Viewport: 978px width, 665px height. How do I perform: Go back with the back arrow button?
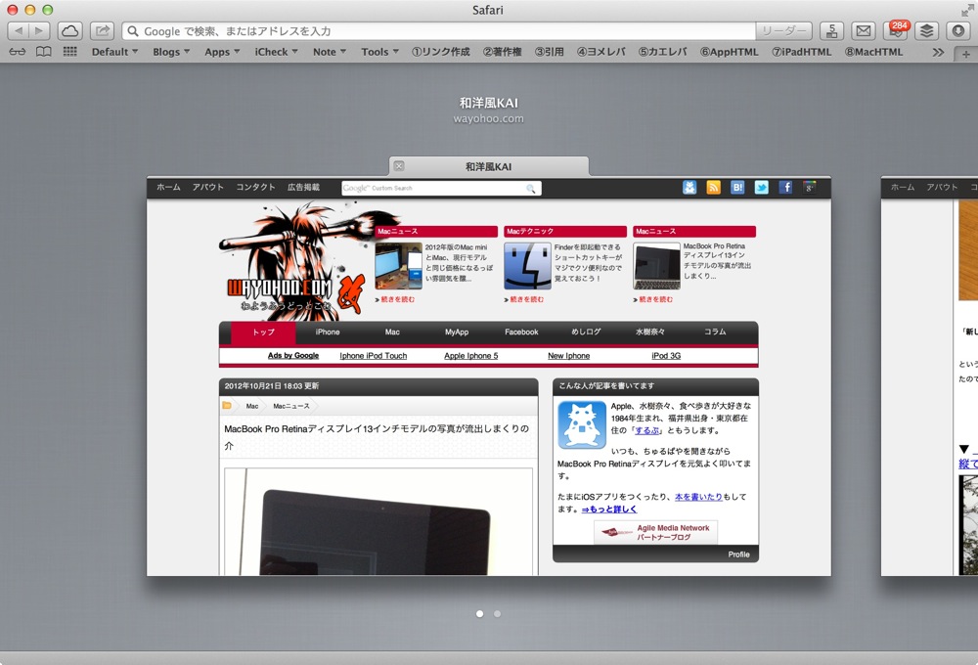pyautogui.click(x=18, y=30)
